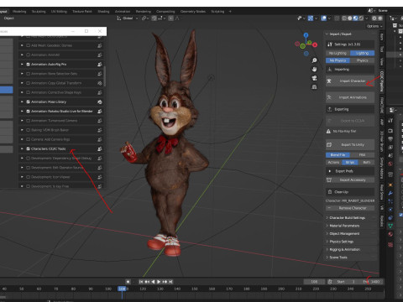Disable Animation: Pose Library checkbox
This screenshot has height=302, width=403.
pos(28,102)
